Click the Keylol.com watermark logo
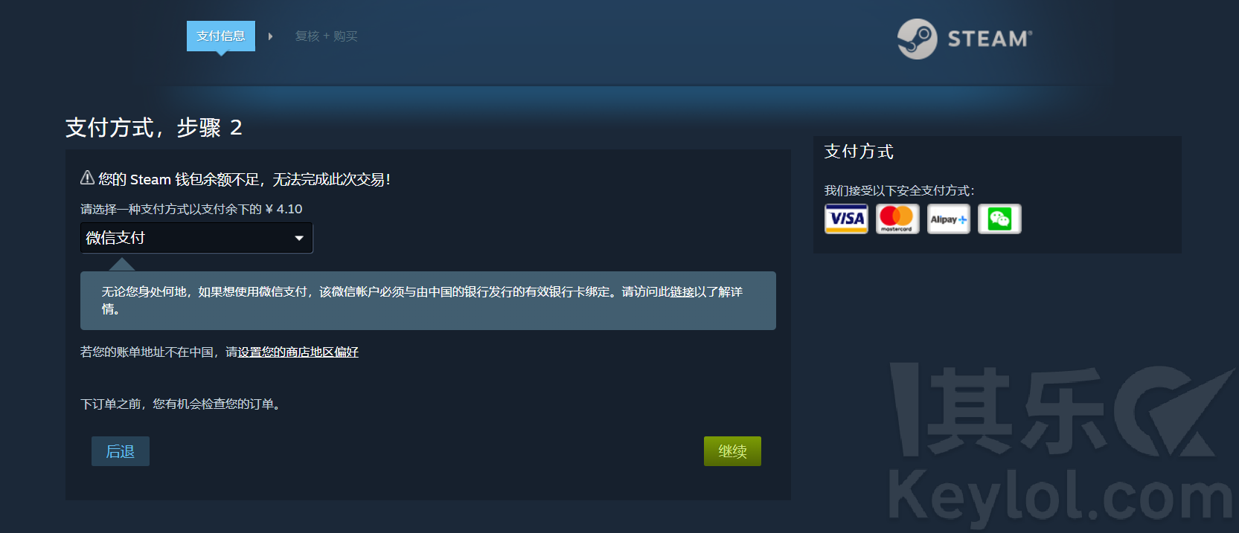This screenshot has height=533, width=1239. (x=1060, y=445)
